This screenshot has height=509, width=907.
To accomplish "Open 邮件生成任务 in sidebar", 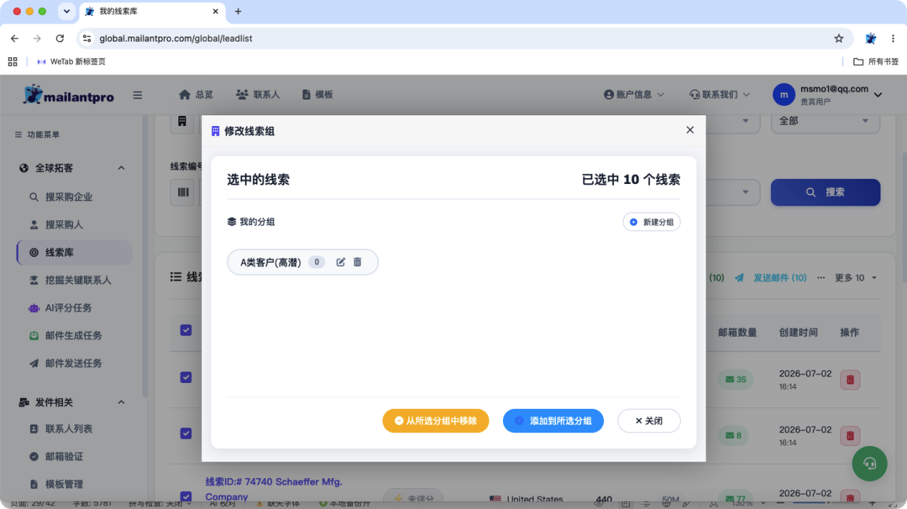I will 73,336.
